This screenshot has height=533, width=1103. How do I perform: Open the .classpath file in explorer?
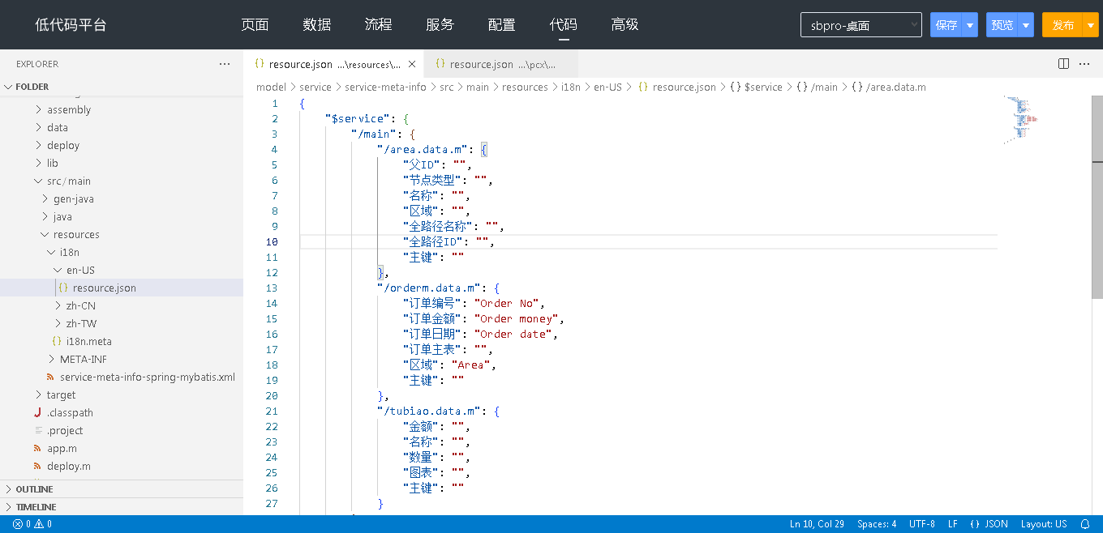(70, 413)
